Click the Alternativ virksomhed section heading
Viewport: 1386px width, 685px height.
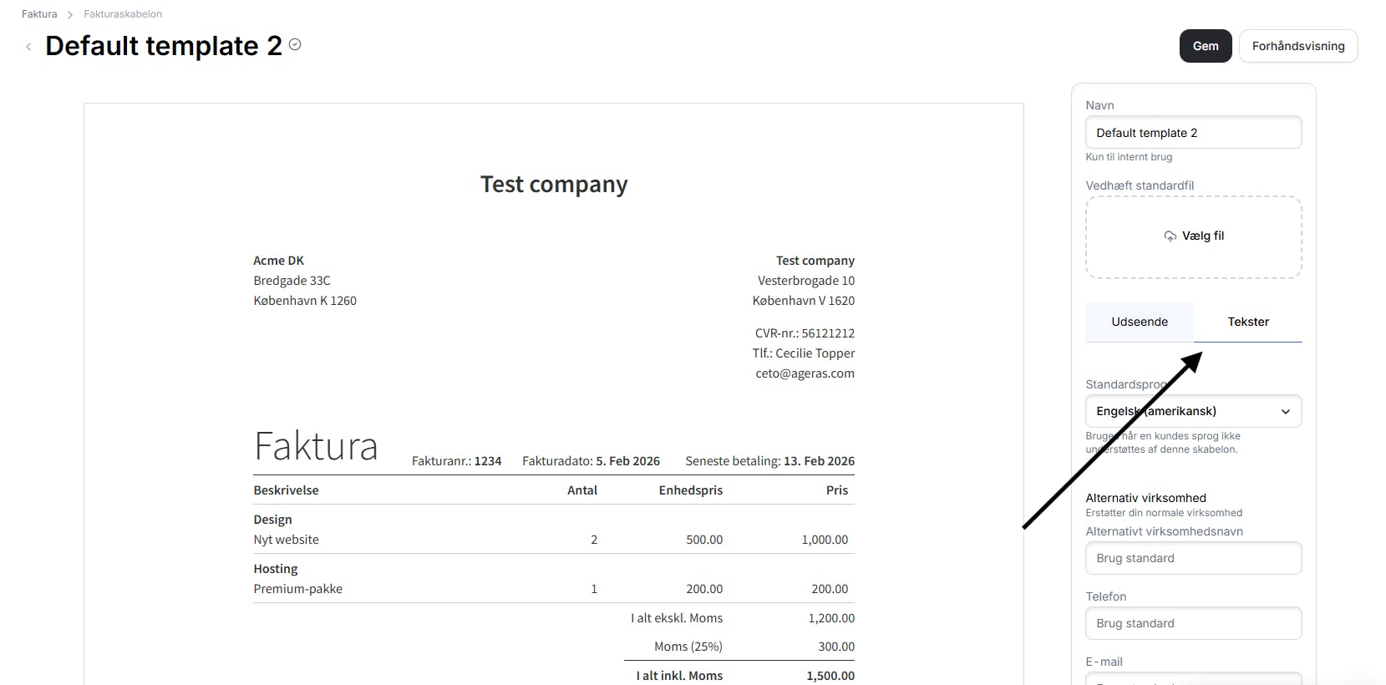click(x=1145, y=498)
